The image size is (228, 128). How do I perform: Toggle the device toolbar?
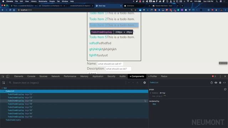[8, 76]
